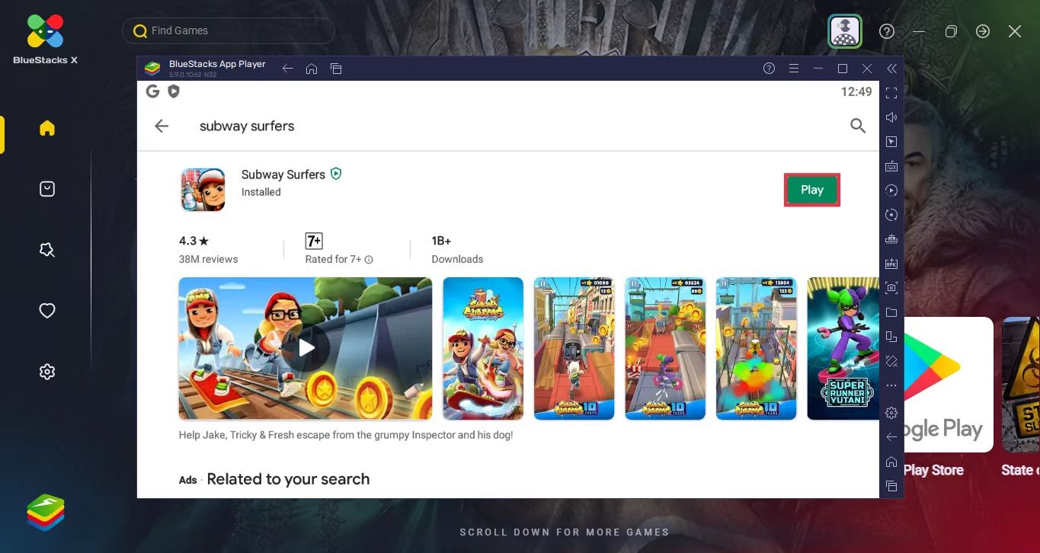Open the Subway City poster screenshot

pyautogui.click(x=483, y=348)
